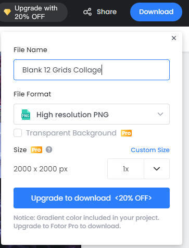The image size is (189, 248).
Task: Click the File Name text field
Action: tap(92, 70)
